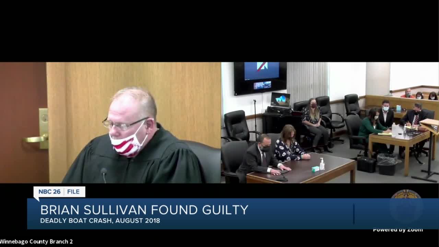
Task: Select the Brian Sullivan Found Guilty headline
Action: click(144, 210)
